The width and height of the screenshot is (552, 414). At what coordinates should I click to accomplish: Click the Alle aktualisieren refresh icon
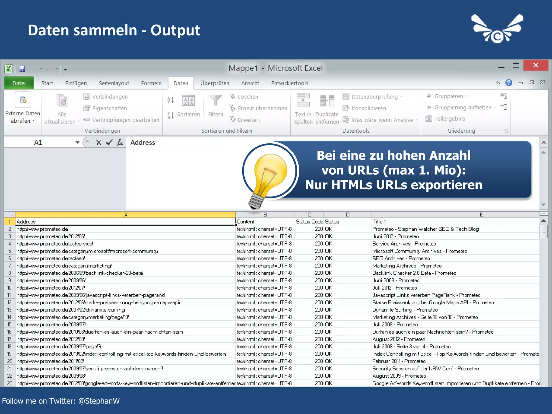pyautogui.click(x=62, y=101)
